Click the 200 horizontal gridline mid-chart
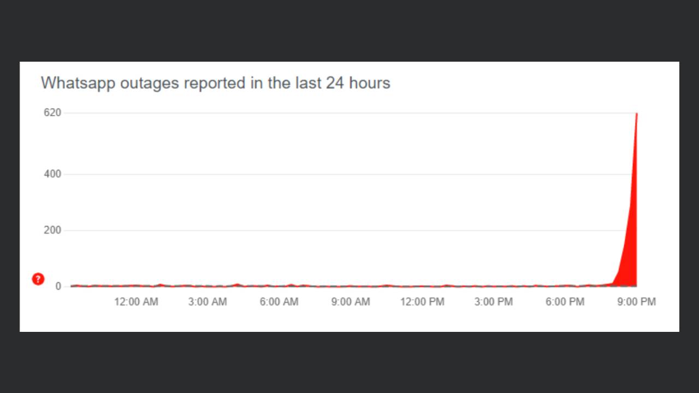Image resolution: width=699 pixels, height=393 pixels. pyautogui.click(x=349, y=230)
